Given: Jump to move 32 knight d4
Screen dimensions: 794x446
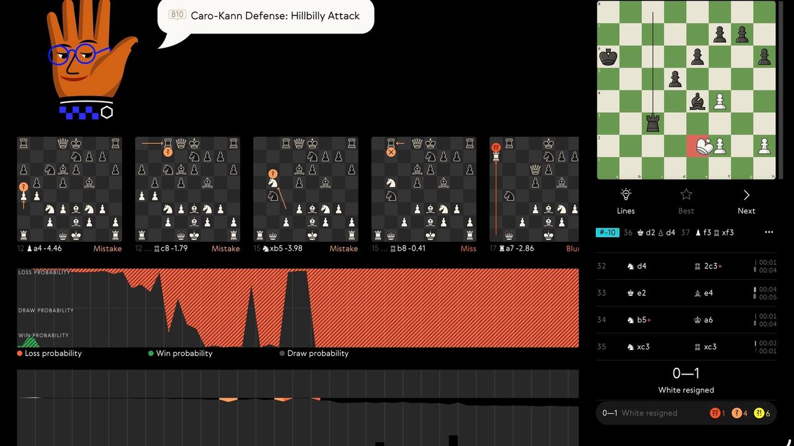Looking at the screenshot, I should point(637,266).
